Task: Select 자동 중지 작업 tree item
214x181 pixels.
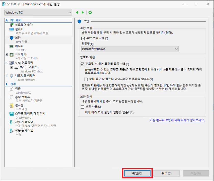Action: (x=24, y=130)
